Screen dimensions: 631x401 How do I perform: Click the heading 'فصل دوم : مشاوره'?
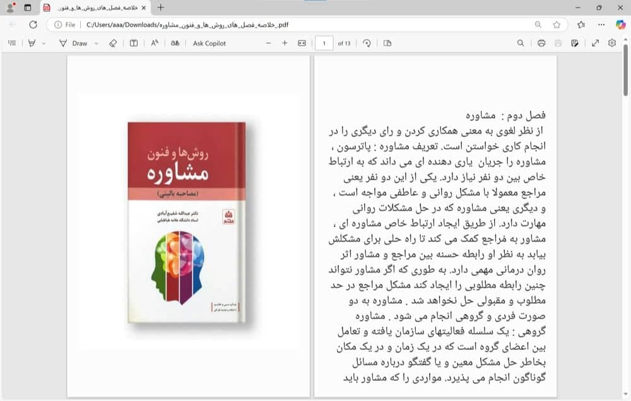coord(505,115)
